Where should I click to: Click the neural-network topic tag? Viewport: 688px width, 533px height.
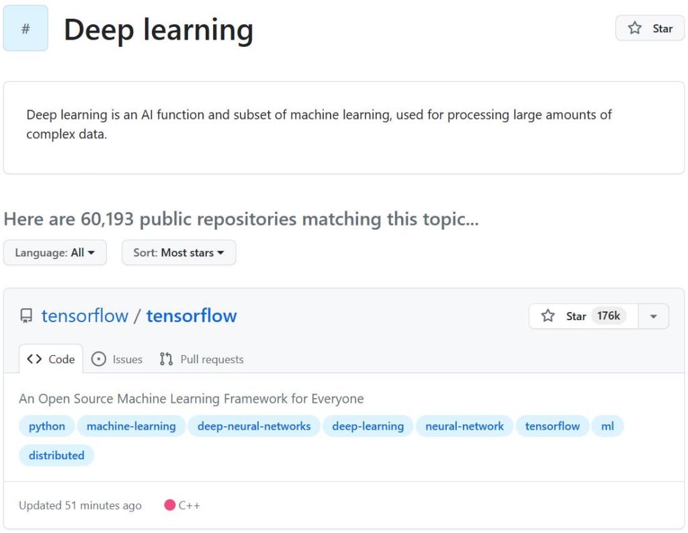464,426
